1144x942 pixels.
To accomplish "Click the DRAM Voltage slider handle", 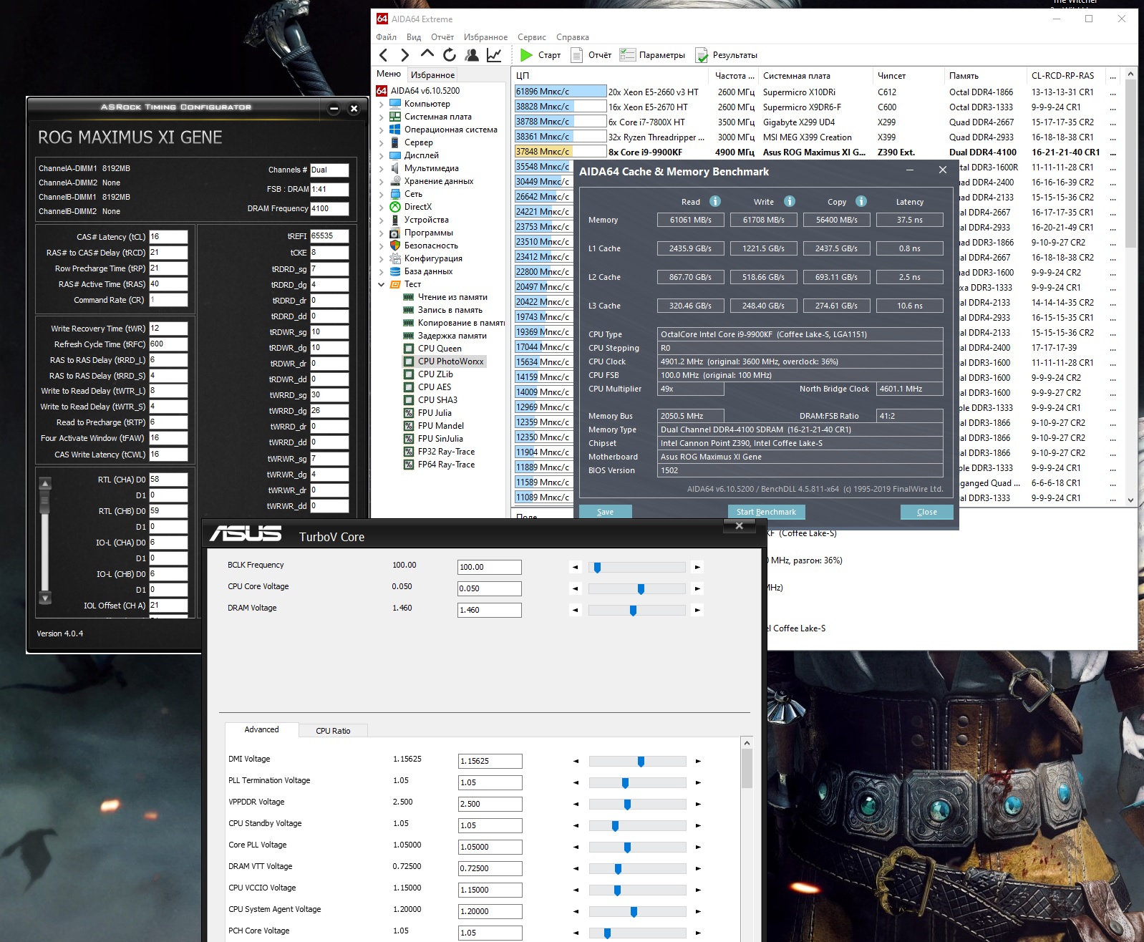I will pos(633,611).
